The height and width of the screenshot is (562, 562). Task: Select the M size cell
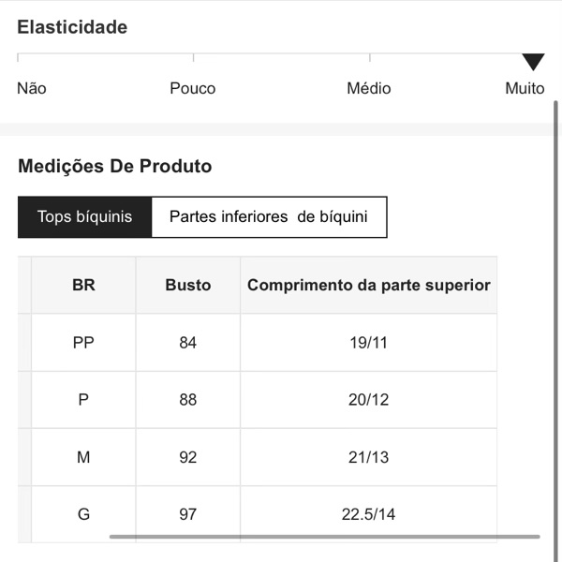(x=83, y=457)
